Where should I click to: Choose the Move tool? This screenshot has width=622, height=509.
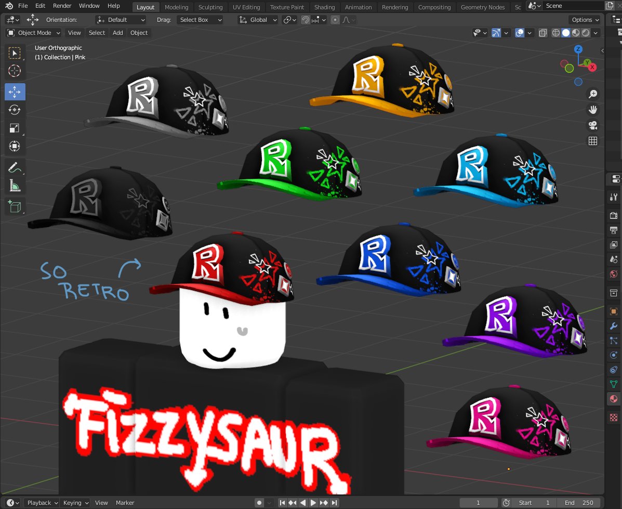click(x=15, y=92)
